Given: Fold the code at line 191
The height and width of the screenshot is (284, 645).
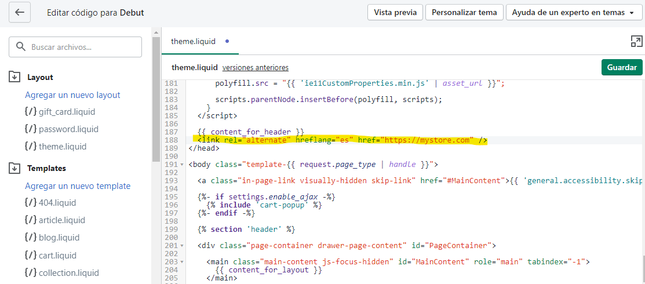Looking at the screenshot, I should [x=183, y=165].
